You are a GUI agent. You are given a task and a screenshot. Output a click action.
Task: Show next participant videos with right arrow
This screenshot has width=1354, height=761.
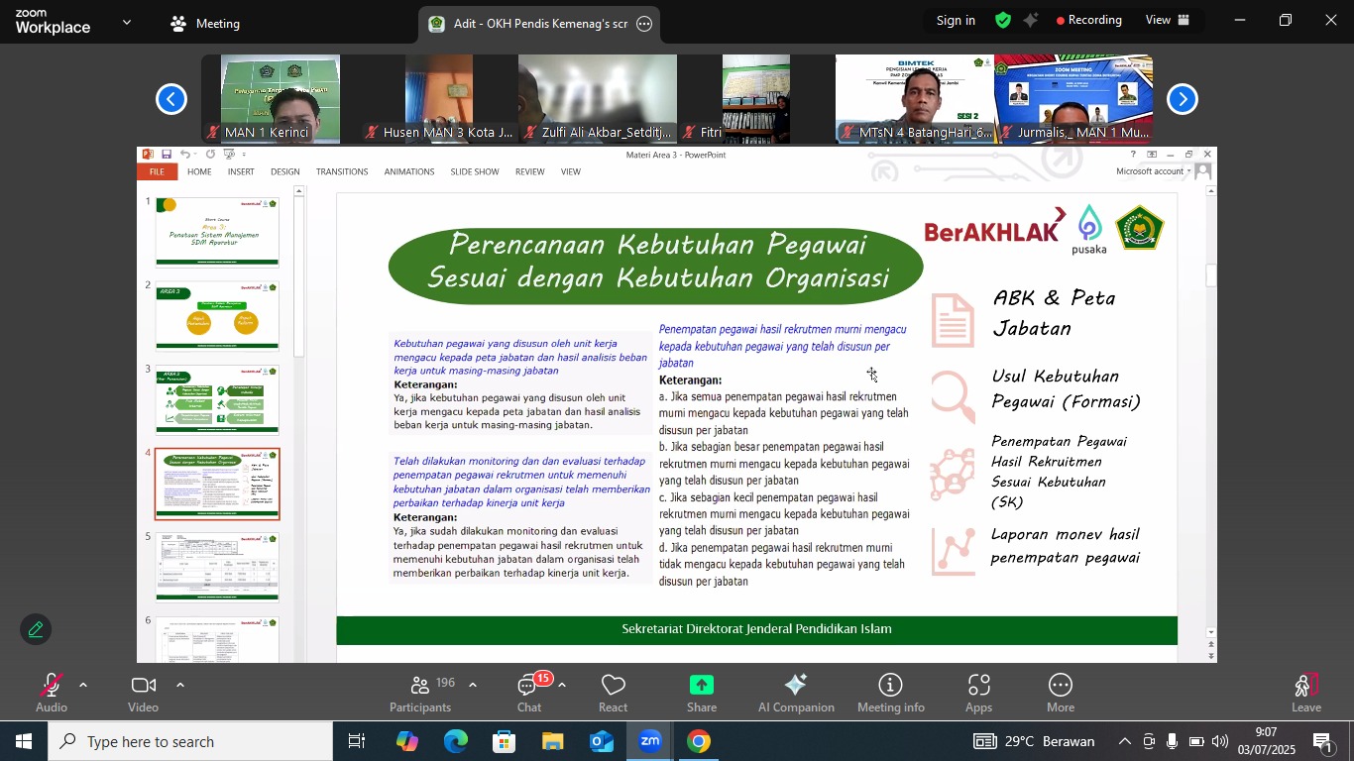(1182, 99)
